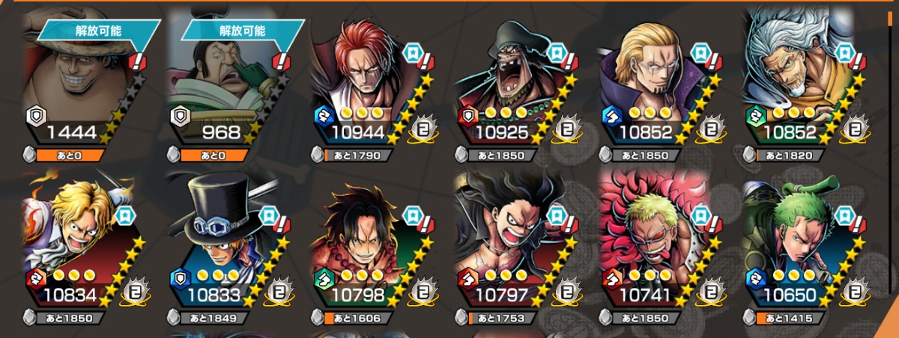Tap the 解放可能 banner on the 968 character
899x338 pixels.
point(243,31)
